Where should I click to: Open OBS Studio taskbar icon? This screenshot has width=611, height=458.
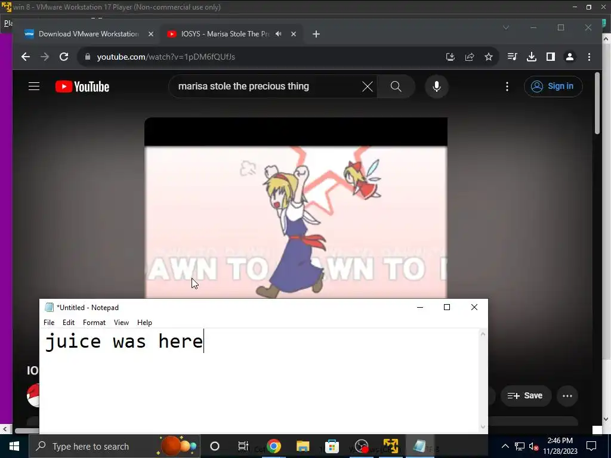coord(362,446)
